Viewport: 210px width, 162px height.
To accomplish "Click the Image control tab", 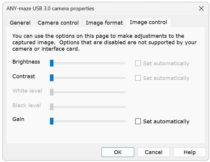I will [x=148, y=22].
